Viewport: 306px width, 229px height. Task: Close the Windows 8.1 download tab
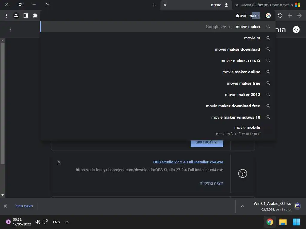pyautogui.click(x=237, y=5)
